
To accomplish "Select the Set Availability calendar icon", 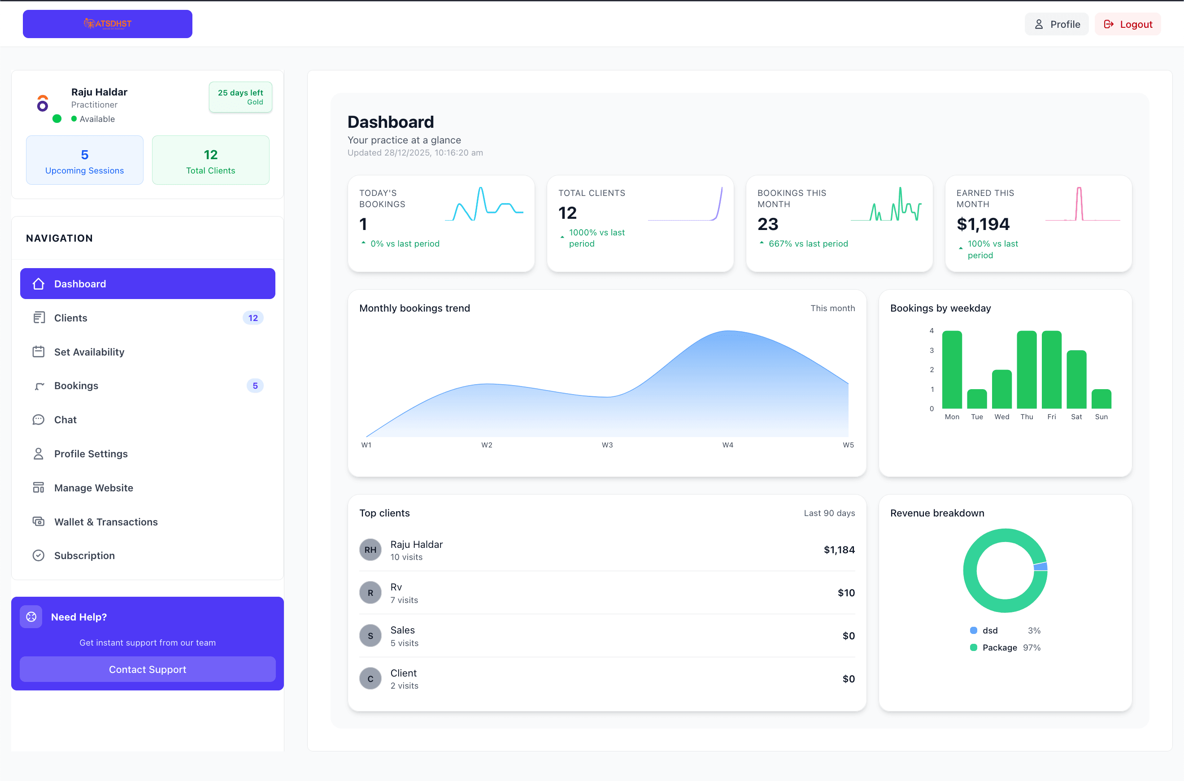I will coord(39,351).
